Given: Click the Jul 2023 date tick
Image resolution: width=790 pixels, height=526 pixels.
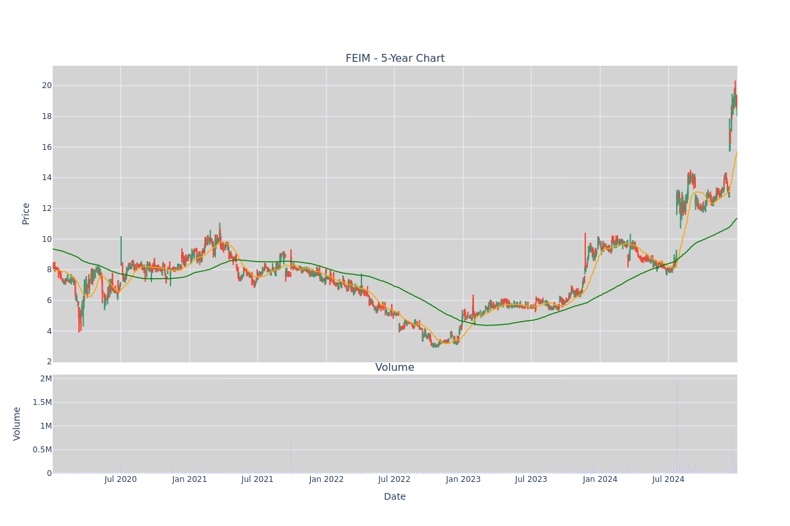Looking at the screenshot, I should (x=531, y=479).
